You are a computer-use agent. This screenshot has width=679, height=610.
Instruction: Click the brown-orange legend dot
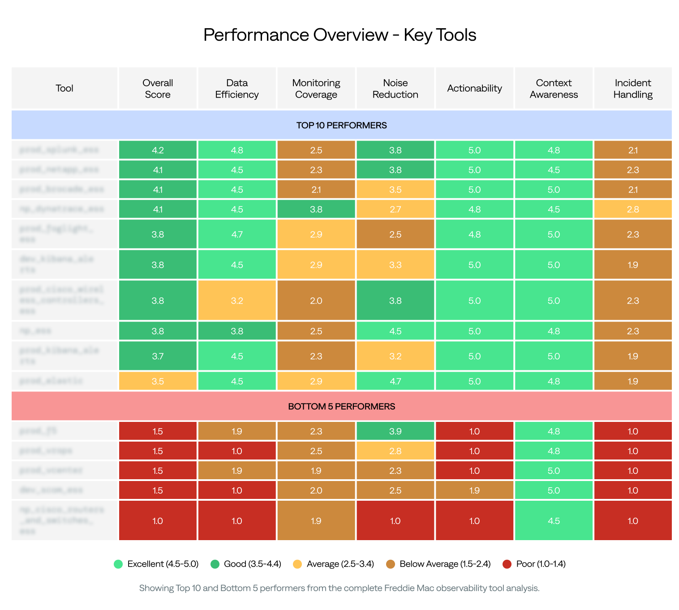click(x=391, y=564)
